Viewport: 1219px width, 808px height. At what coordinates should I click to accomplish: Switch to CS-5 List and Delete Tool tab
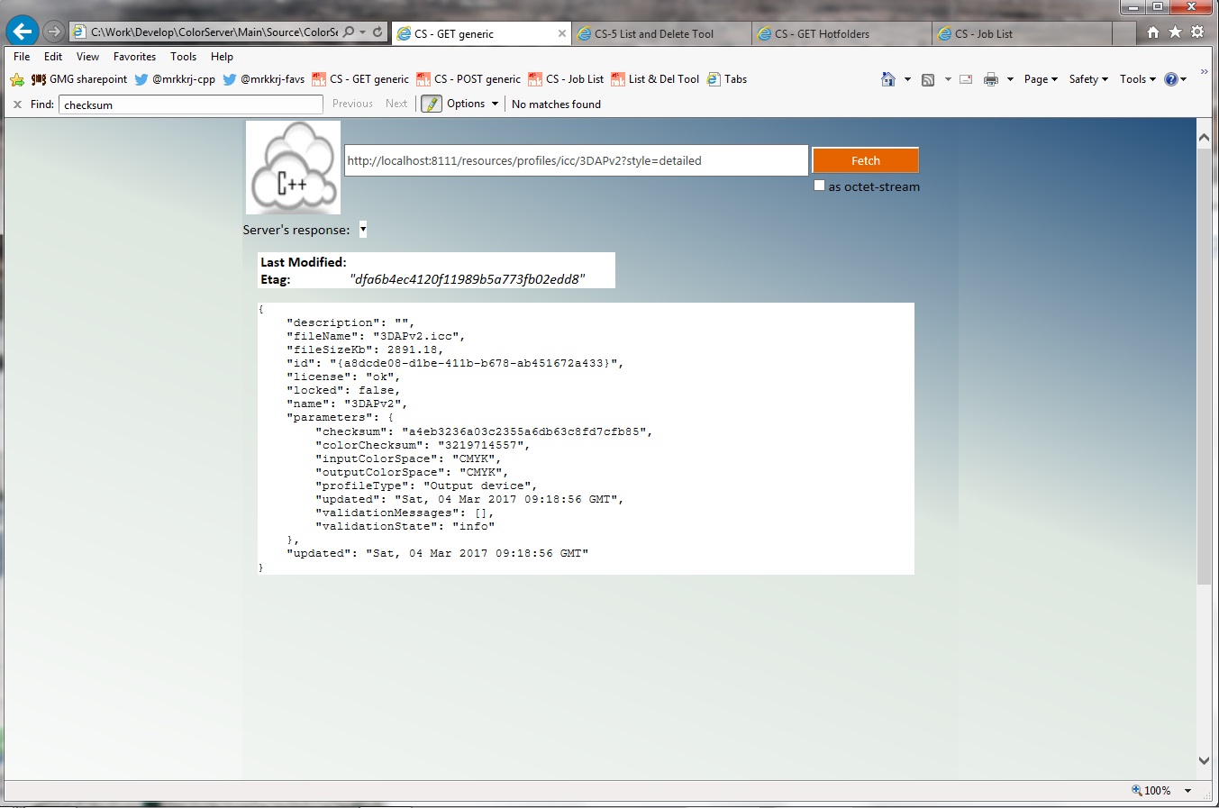pos(661,33)
